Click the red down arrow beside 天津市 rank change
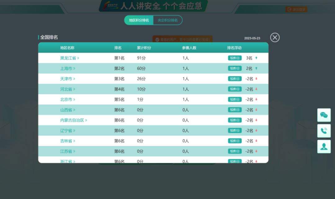The height and width of the screenshot is (199, 335). pos(257,79)
